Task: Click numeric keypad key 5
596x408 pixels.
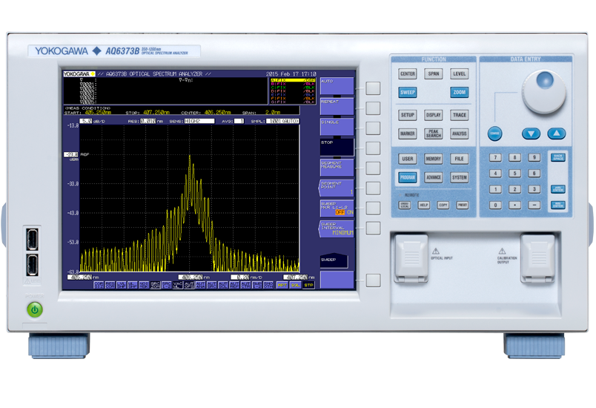Action: 514,174
